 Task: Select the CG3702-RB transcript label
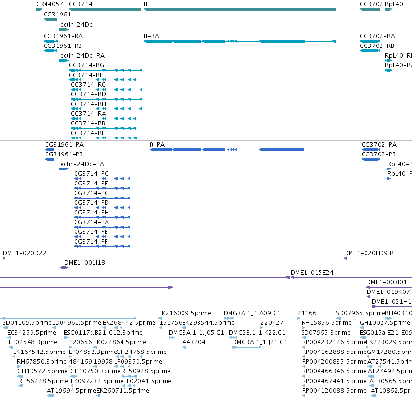point(377,46)
